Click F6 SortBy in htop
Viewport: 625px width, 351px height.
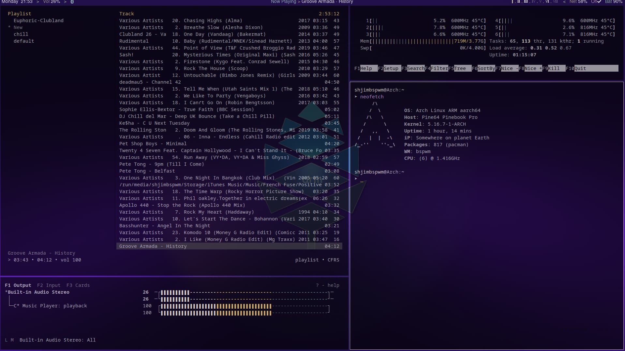(x=483, y=68)
